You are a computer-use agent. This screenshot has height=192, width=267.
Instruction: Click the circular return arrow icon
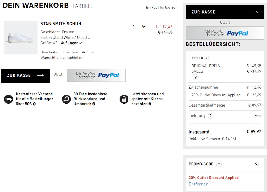[x=66, y=99]
